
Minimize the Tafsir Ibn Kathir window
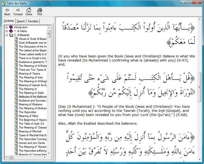point(183,2)
